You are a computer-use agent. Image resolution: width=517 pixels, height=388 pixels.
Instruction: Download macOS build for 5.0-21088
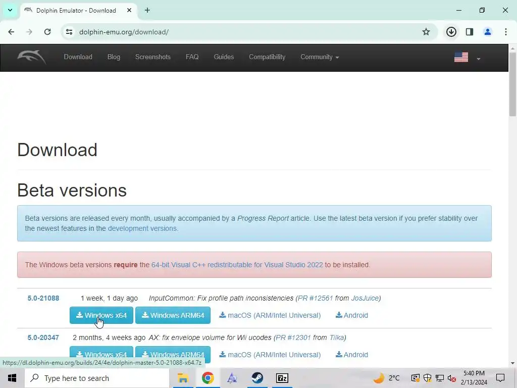click(x=270, y=315)
